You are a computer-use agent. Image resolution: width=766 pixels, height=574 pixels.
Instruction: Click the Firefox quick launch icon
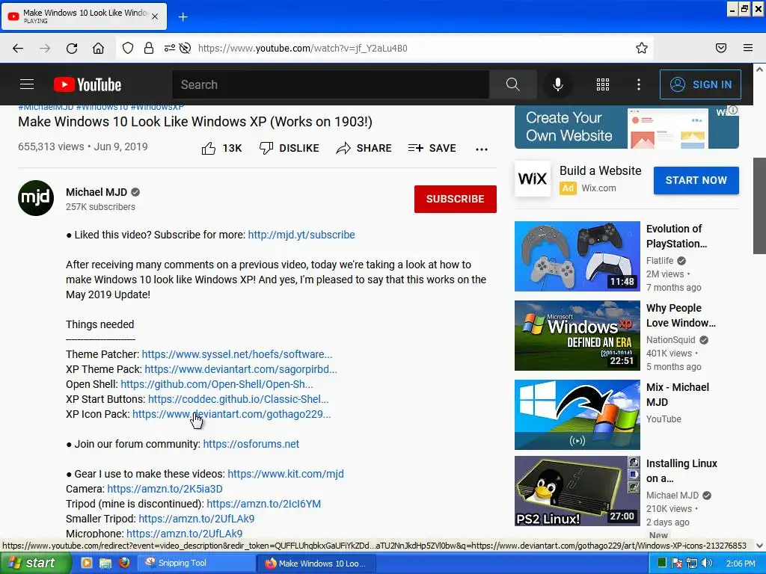click(124, 563)
